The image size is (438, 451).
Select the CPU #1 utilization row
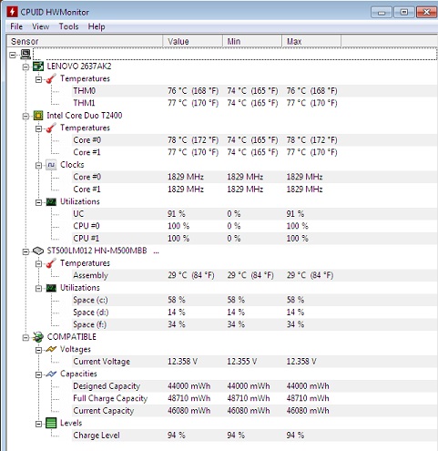point(254,239)
